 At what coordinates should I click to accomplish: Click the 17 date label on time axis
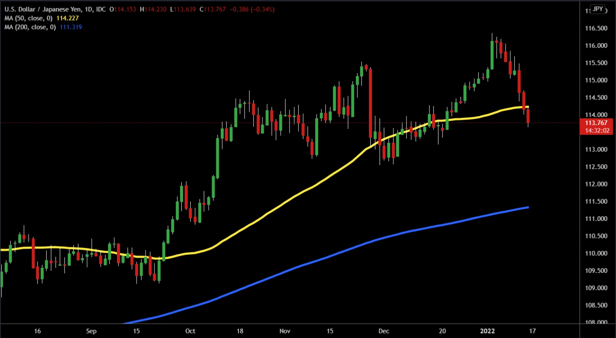click(533, 331)
